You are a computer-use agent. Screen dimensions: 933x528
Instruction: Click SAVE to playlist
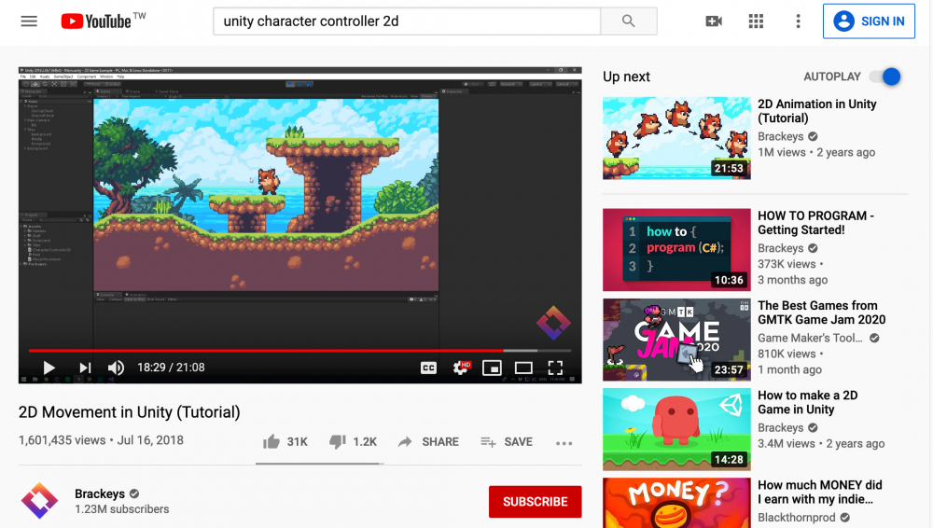pyautogui.click(x=507, y=442)
